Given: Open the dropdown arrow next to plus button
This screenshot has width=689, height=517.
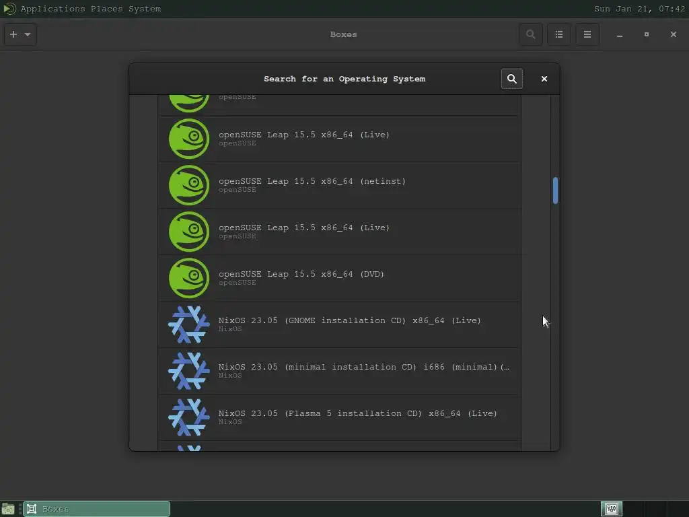Looking at the screenshot, I should click(28, 34).
